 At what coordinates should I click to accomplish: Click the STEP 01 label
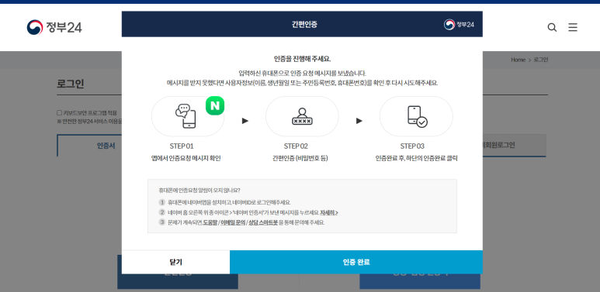click(182, 146)
